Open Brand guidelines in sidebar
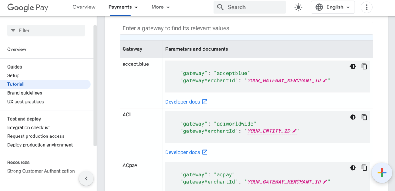The height and width of the screenshot is (191, 395). coord(25,93)
